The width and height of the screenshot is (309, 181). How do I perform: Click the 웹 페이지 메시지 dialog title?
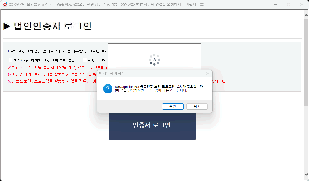coord(111,73)
